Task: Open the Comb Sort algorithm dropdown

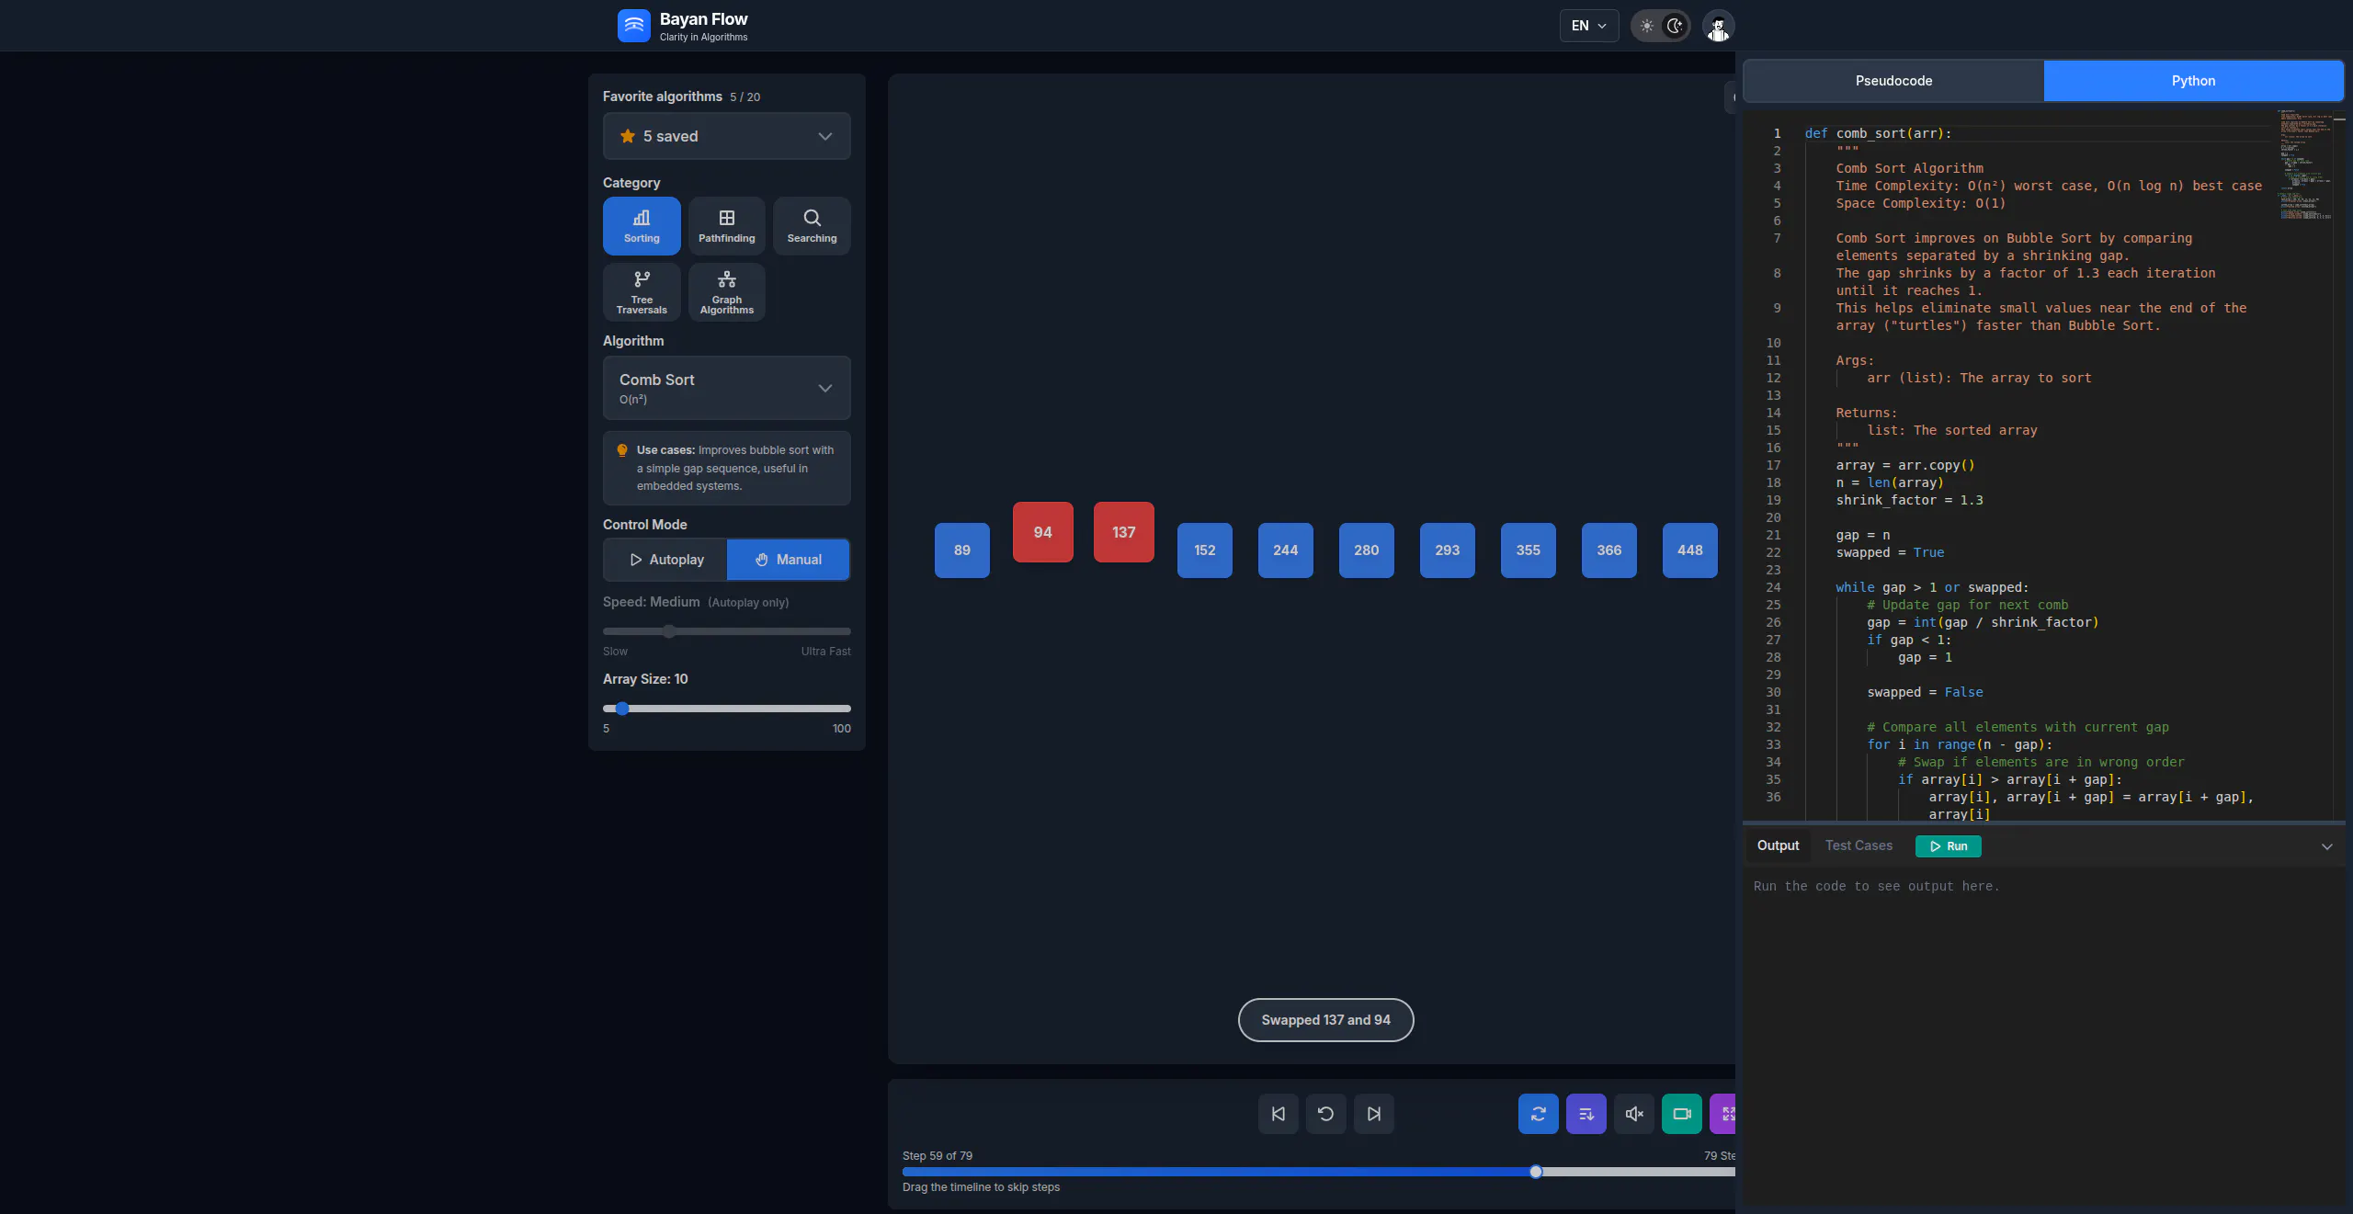Action: [x=726, y=388]
